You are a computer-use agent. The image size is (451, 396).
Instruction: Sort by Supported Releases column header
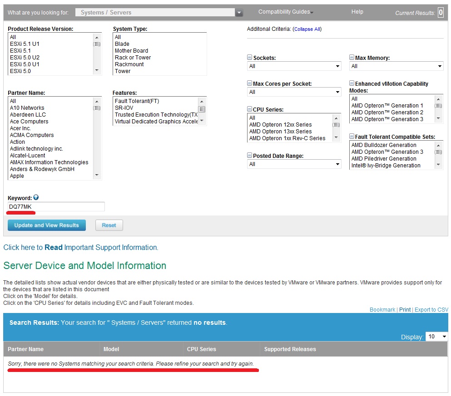[290, 349]
